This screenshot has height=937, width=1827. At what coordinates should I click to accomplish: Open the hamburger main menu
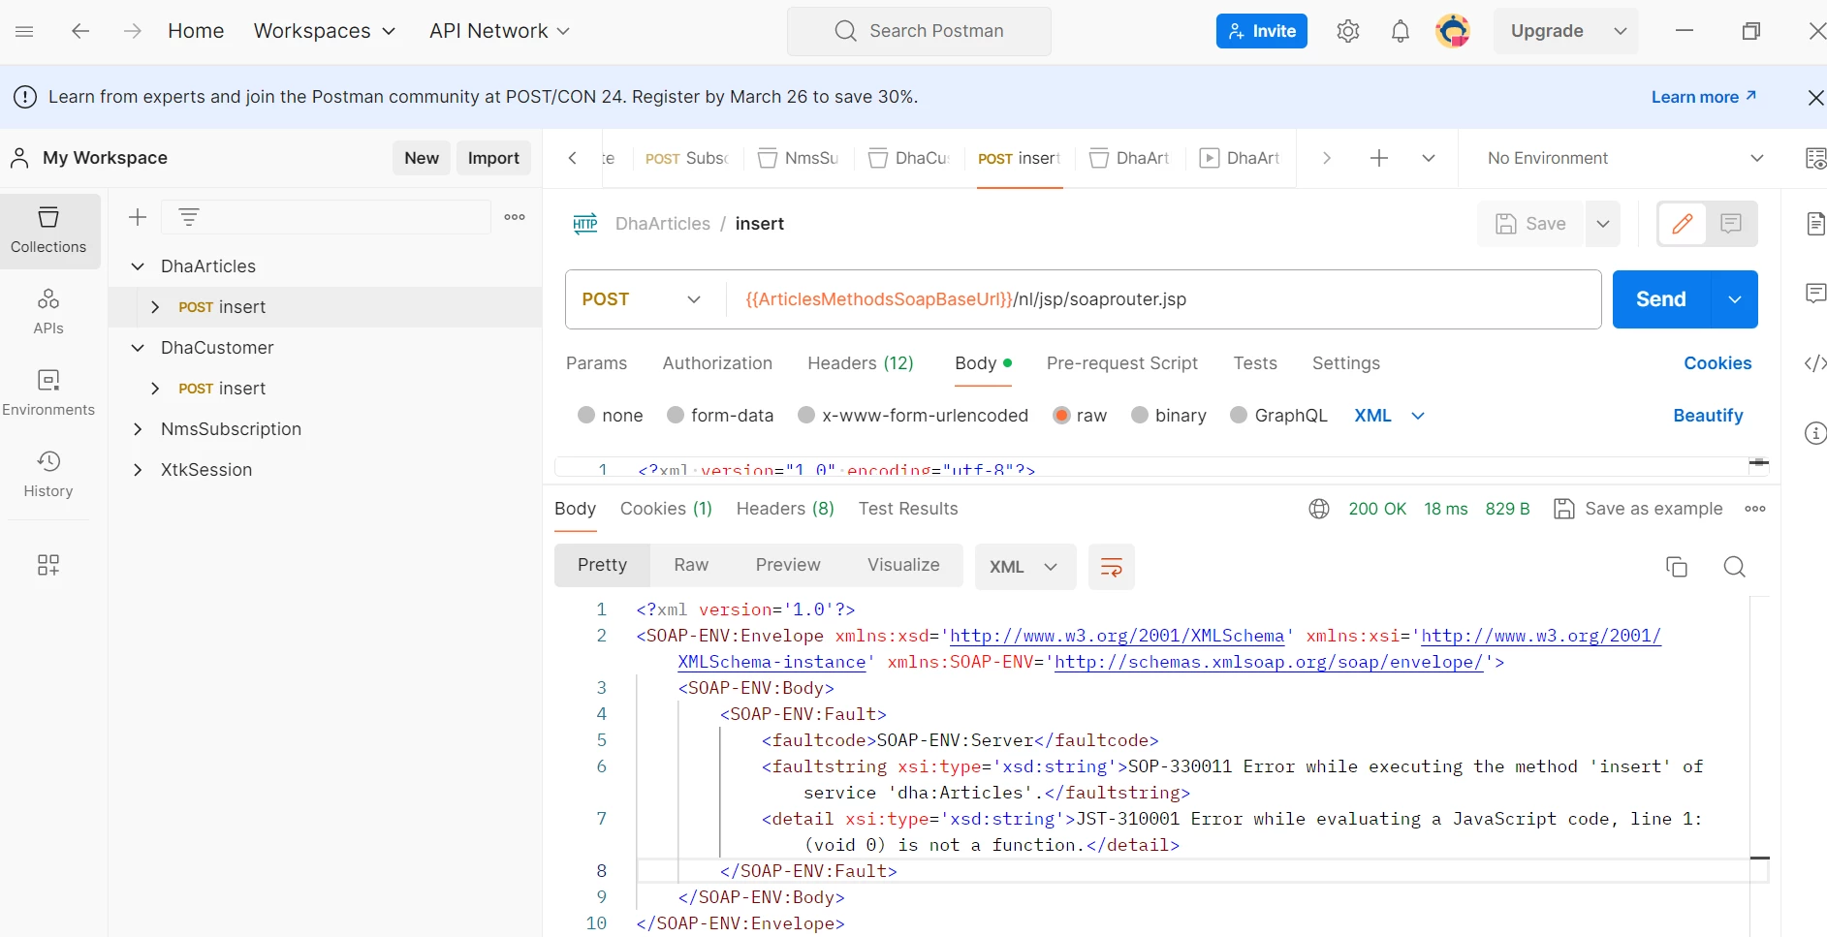coord(25,31)
